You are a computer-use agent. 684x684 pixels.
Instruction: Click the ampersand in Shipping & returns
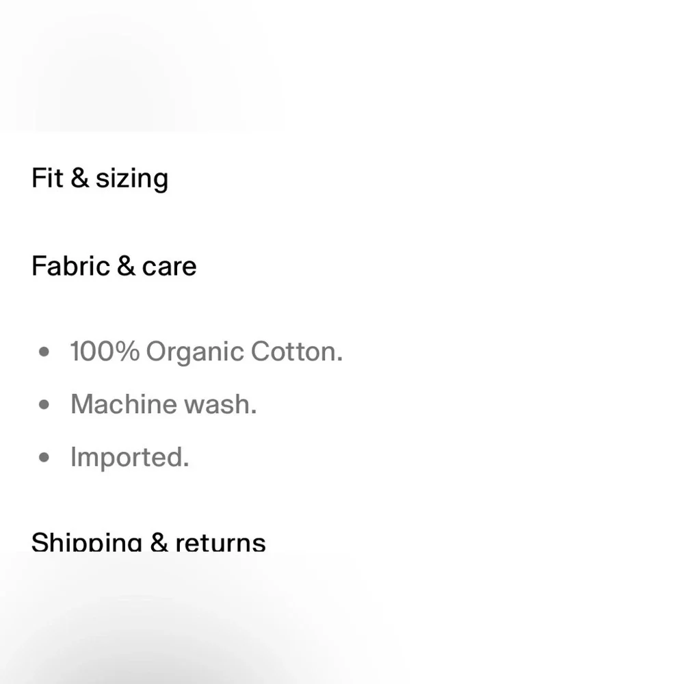pos(159,542)
